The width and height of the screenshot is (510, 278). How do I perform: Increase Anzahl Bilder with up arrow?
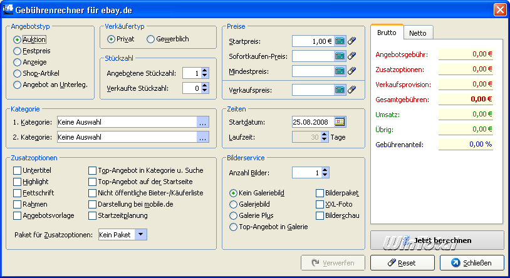coord(325,170)
